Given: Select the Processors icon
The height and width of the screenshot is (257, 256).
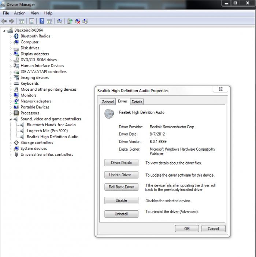Looking at the screenshot, I should coord(16,113).
